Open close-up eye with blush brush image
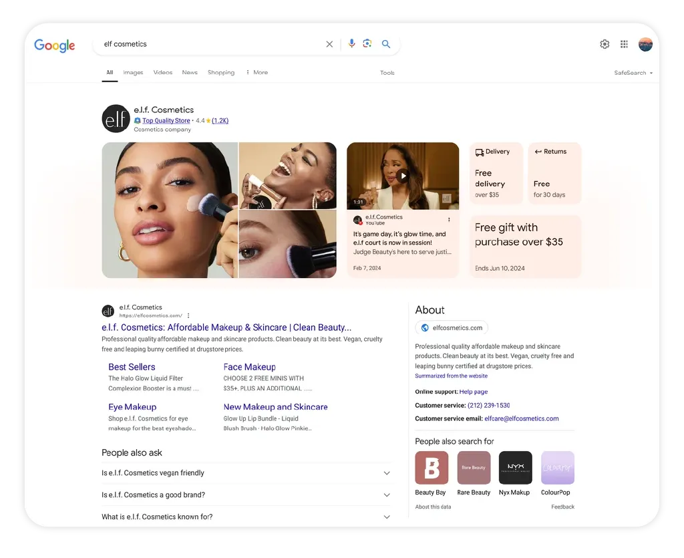The width and height of the screenshot is (684, 558). [288, 245]
